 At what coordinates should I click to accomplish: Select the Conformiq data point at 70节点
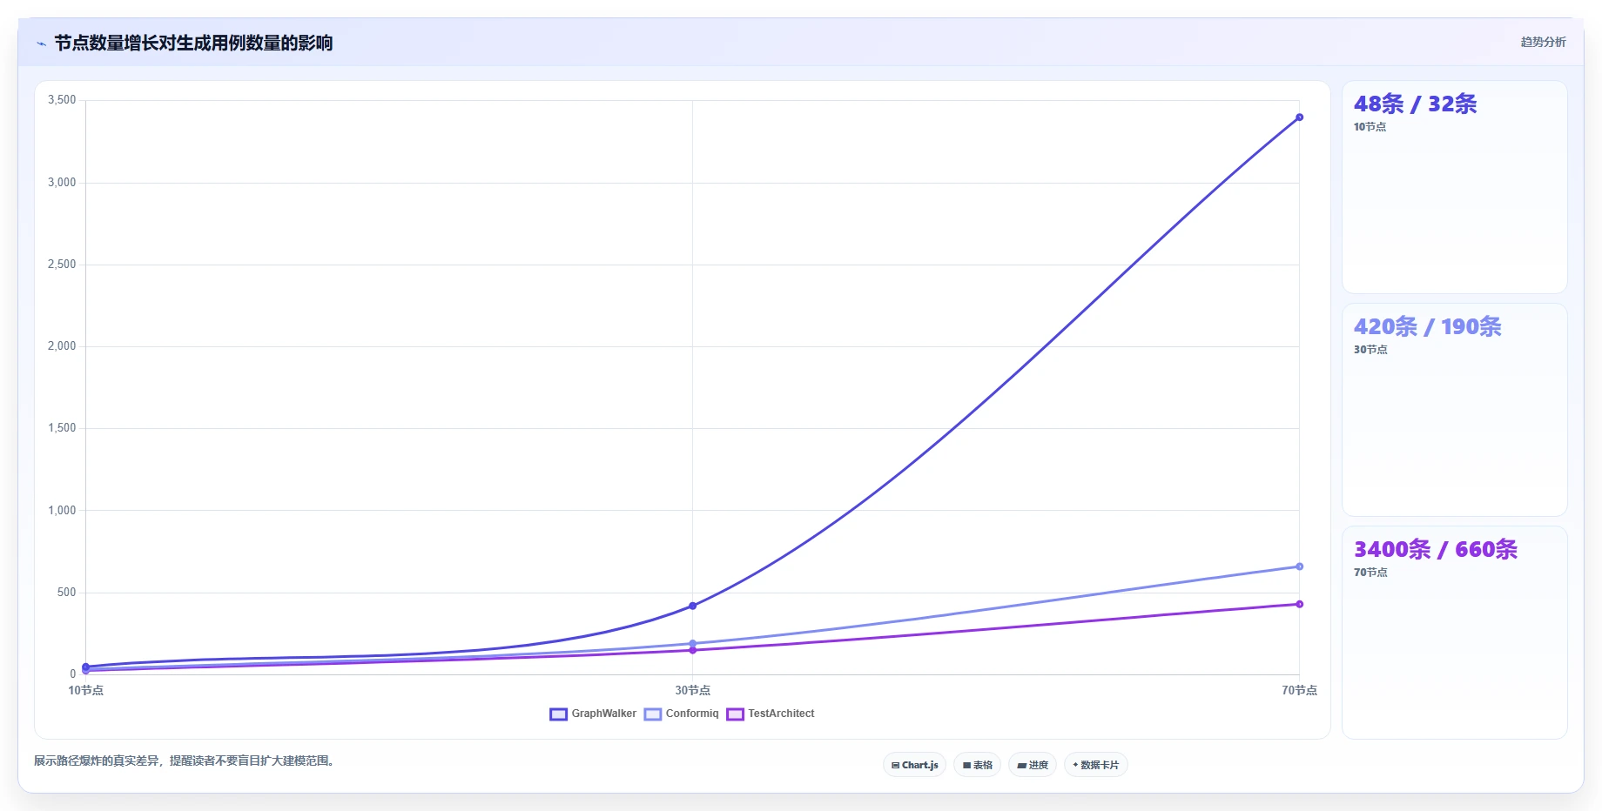[1299, 566]
